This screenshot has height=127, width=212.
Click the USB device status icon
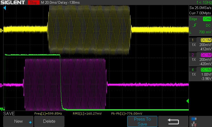[x=194, y=119]
